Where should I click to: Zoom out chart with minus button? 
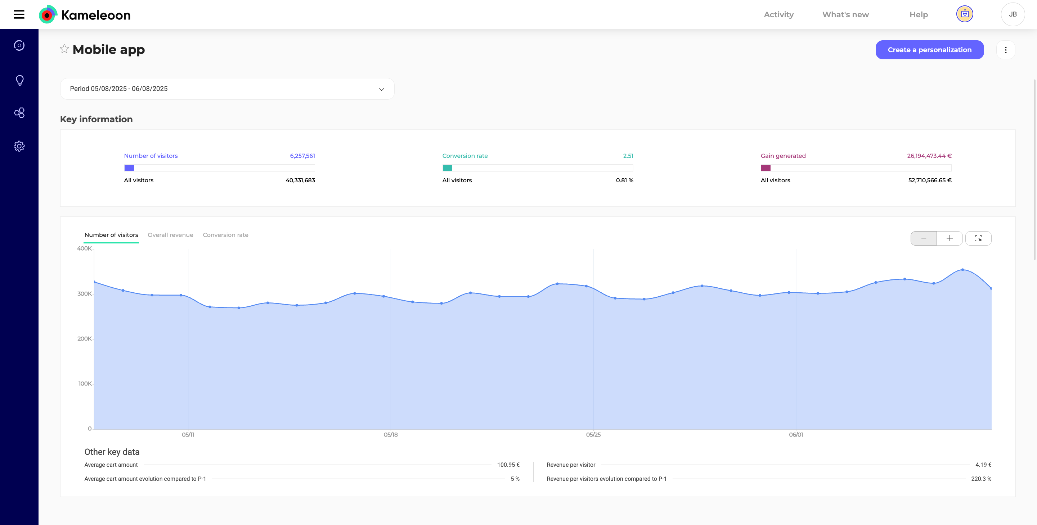click(923, 238)
